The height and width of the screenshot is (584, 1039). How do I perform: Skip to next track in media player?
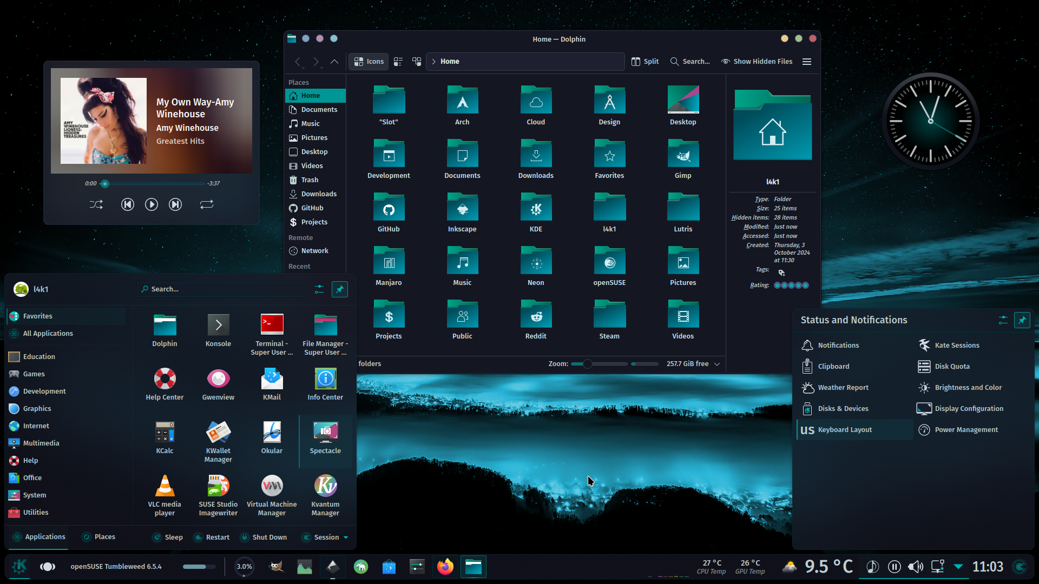click(x=175, y=204)
